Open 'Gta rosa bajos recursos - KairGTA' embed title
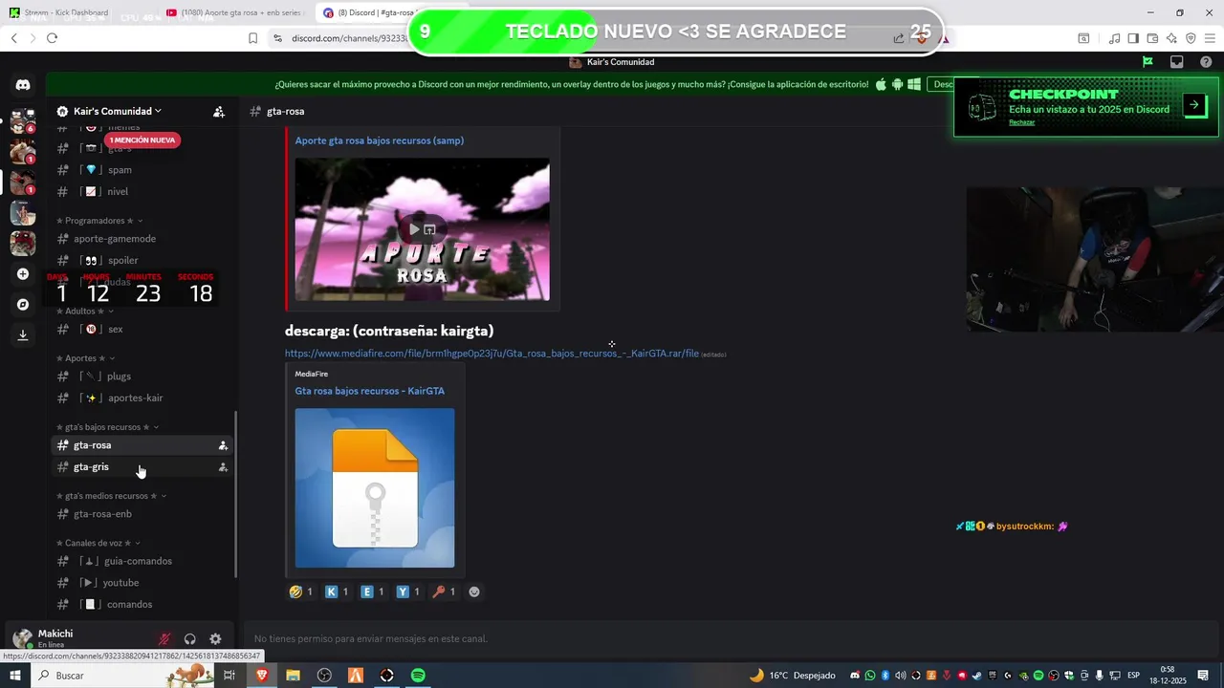This screenshot has width=1224, height=688. coord(369,391)
